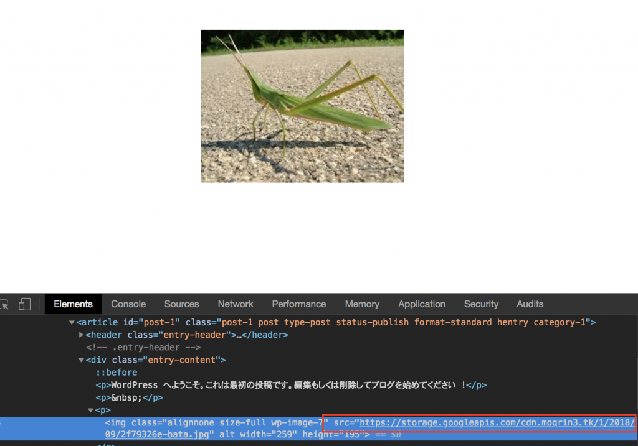Screen dimensions: 638x446
Task: Collapse the p node containing the image
Action: point(91,411)
